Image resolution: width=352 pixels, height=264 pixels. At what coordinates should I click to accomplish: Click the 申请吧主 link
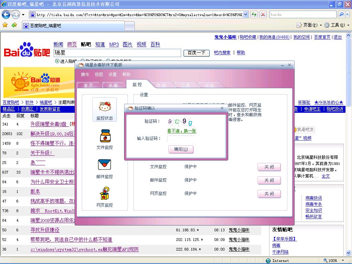pos(312,109)
